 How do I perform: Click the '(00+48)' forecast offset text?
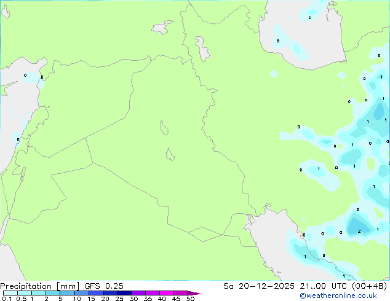pyautogui.click(x=369, y=286)
